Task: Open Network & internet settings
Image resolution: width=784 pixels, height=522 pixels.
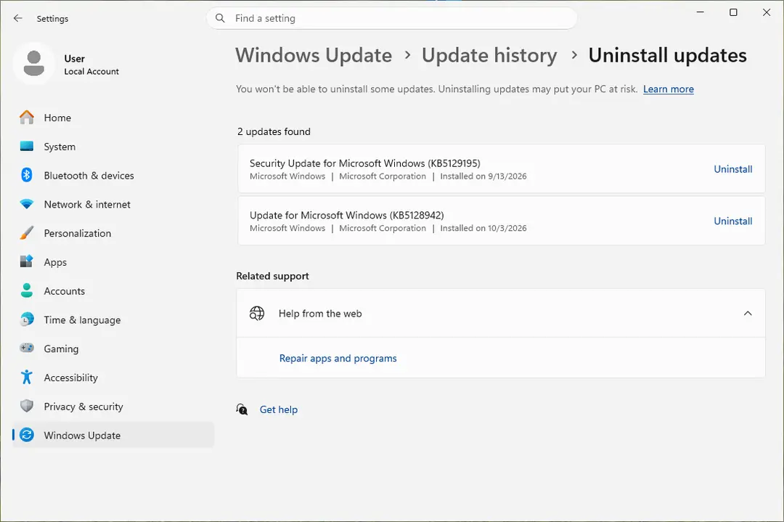Action: (x=113, y=205)
